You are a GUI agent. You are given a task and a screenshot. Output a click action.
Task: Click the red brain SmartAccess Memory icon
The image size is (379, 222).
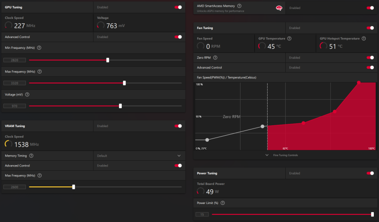click(279, 8)
